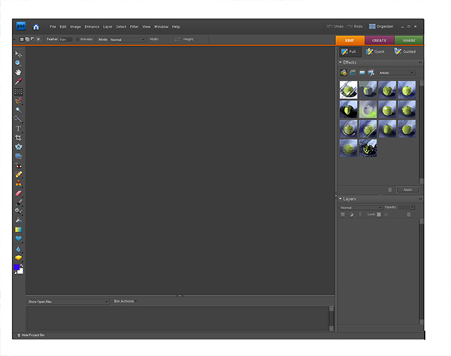Click the Feather value field

pyautogui.click(x=65, y=39)
